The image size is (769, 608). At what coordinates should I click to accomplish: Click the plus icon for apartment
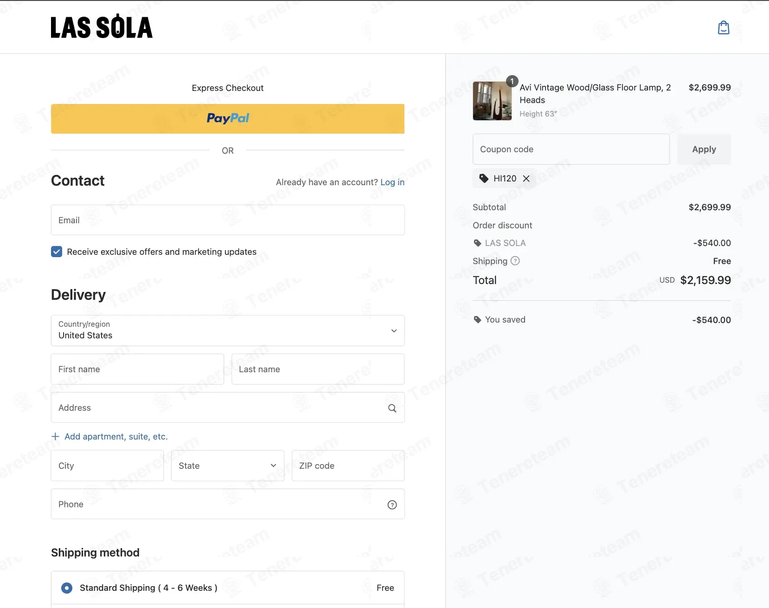coord(55,436)
